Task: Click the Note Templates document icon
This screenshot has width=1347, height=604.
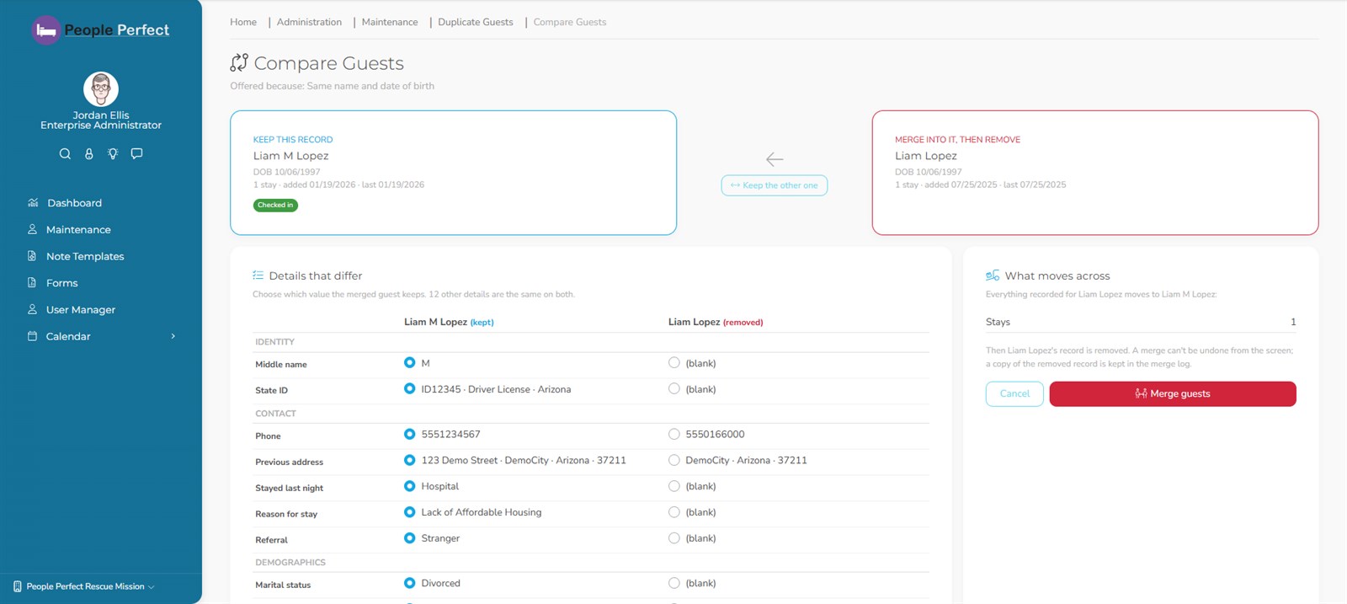Action: coord(32,256)
